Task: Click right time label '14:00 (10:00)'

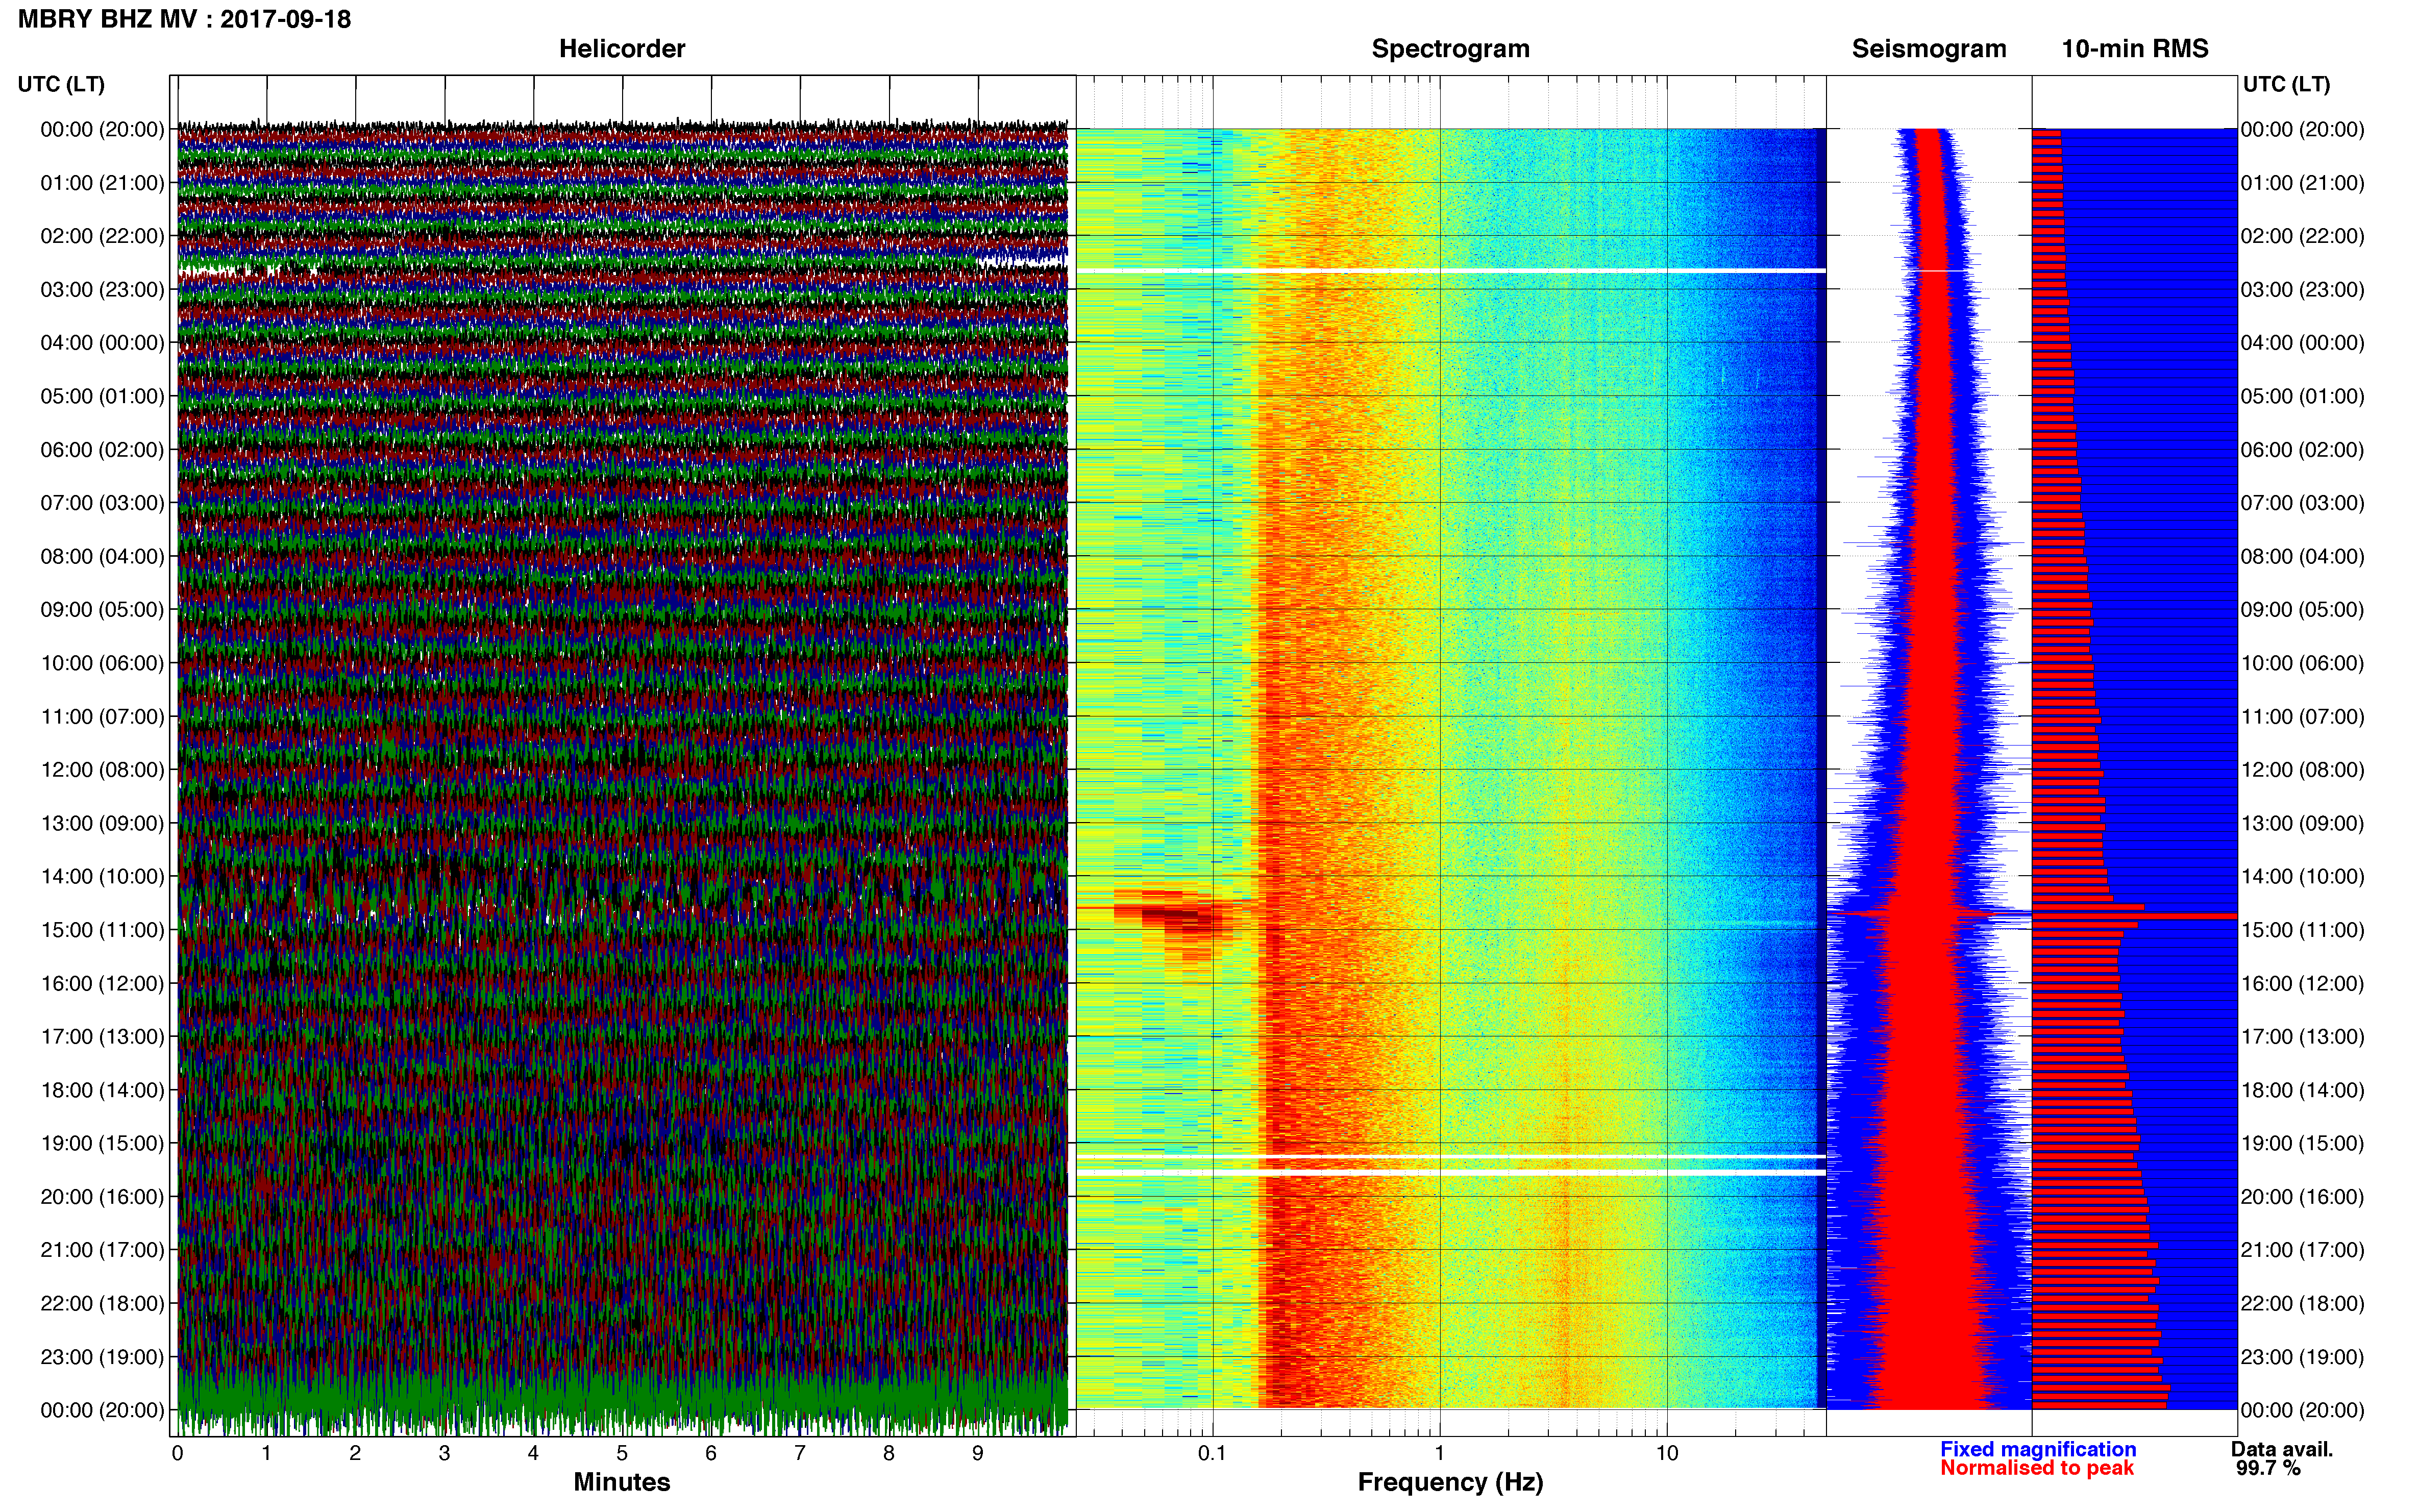Action: pos(2302,877)
